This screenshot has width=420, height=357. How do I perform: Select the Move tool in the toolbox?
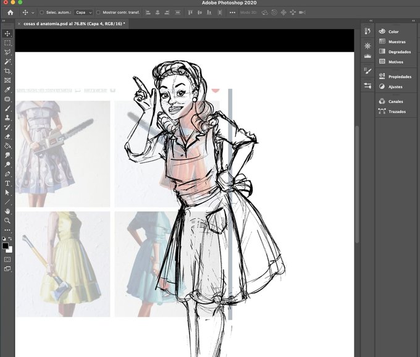(7, 34)
